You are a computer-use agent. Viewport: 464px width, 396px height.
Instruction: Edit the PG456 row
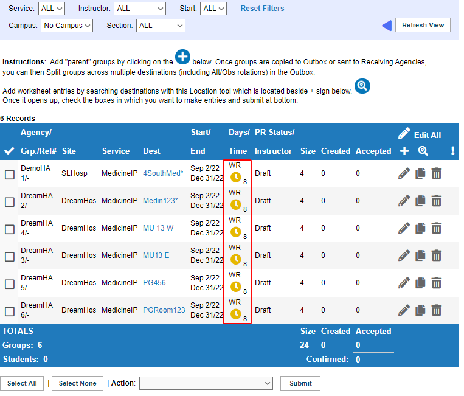coord(404,283)
